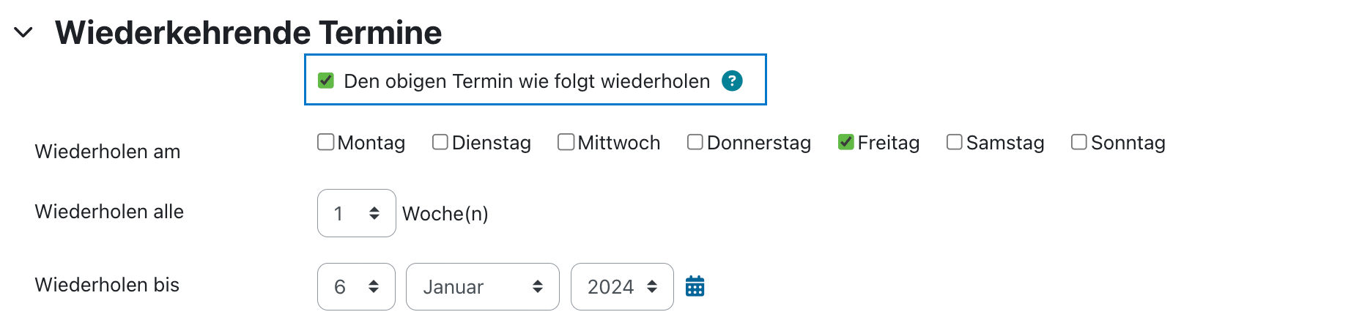Click the Freitag label text
Viewport: 1351px width, 331px height.
(x=889, y=143)
